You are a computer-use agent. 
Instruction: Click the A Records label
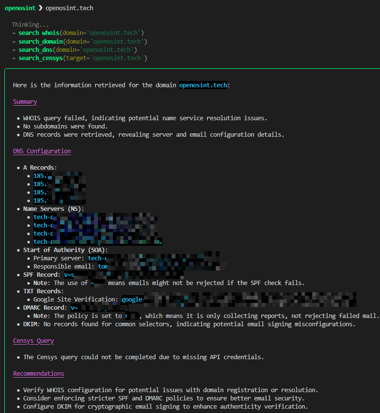tap(40, 168)
